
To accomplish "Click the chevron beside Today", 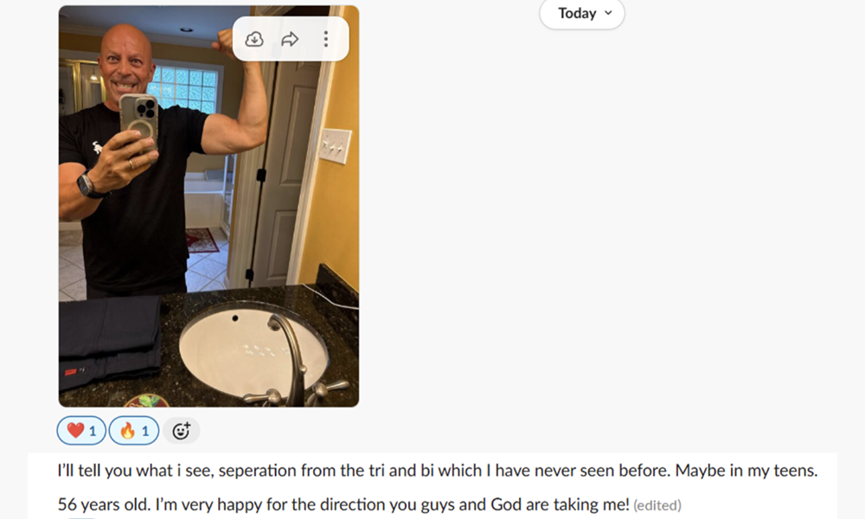I will (608, 13).
